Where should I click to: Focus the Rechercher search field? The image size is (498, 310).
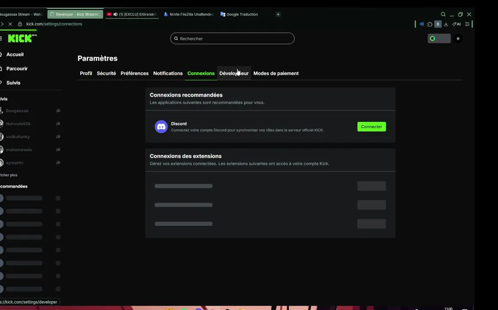coord(232,38)
